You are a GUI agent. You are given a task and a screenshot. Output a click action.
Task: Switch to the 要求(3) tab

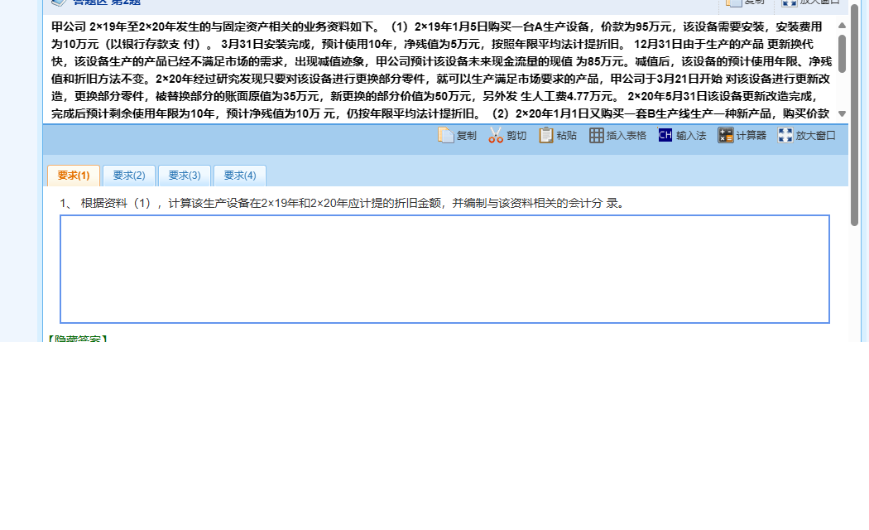tap(185, 176)
